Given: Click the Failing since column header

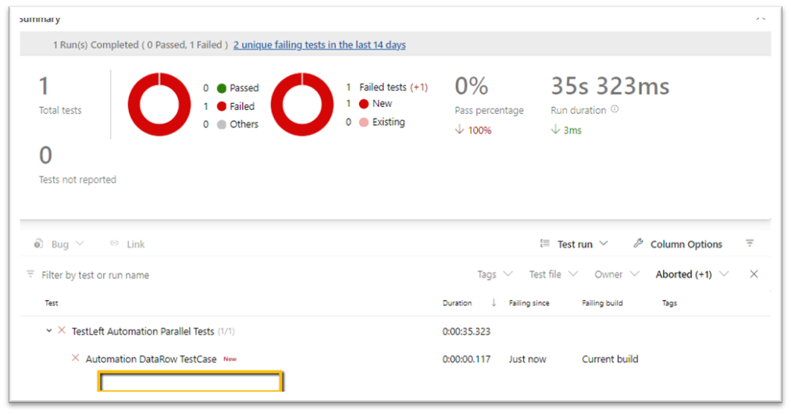Looking at the screenshot, I should click(x=529, y=303).
